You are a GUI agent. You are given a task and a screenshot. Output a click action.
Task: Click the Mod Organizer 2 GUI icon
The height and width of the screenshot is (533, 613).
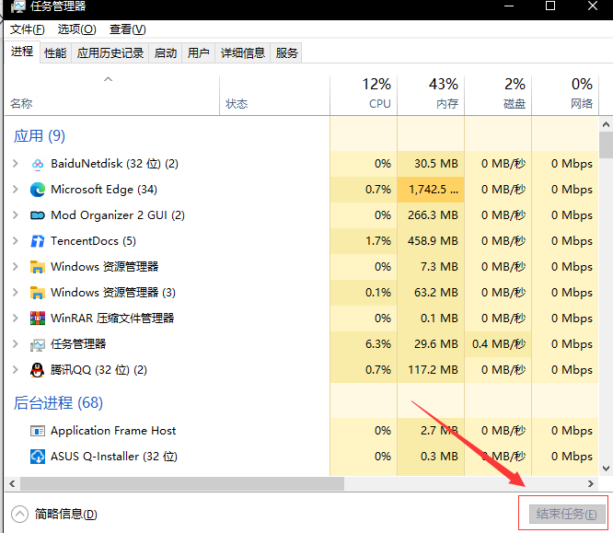[38, 215]
